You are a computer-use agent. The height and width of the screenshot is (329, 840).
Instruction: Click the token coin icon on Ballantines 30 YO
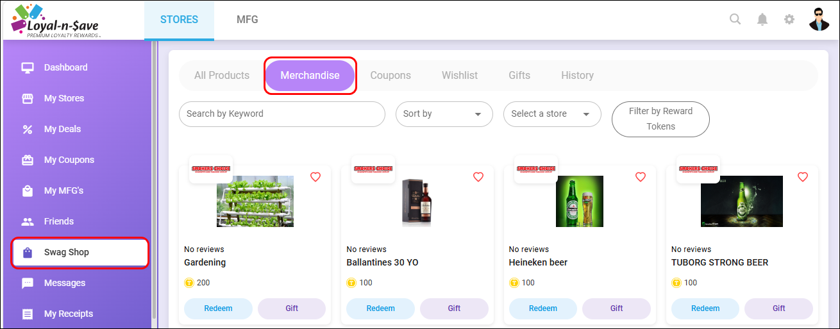pos(351,283)
